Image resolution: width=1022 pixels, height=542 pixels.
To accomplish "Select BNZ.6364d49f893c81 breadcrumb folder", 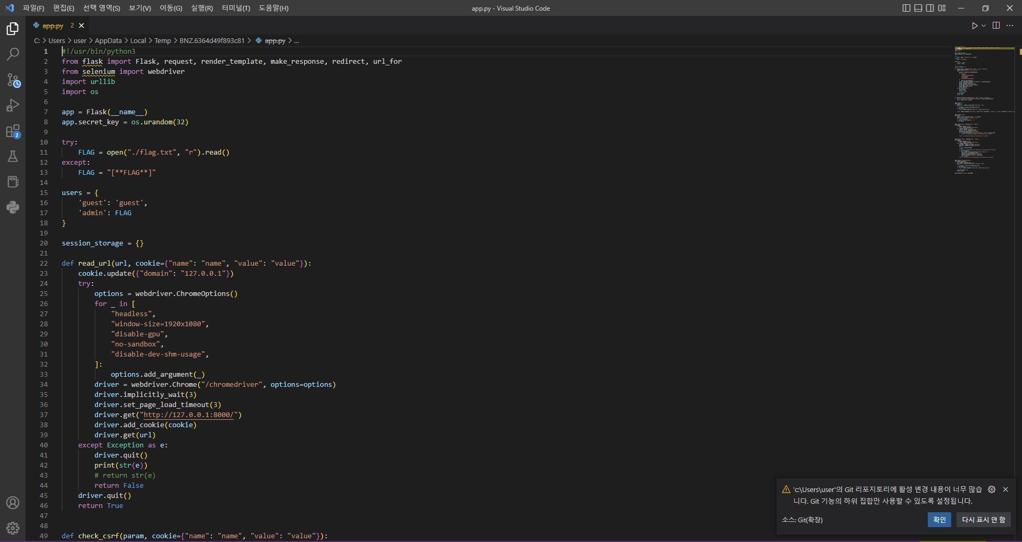I will click(212, 40).
